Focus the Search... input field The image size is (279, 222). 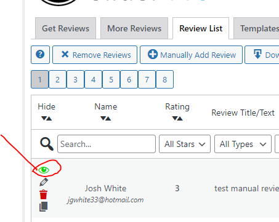tap(107, 144)
